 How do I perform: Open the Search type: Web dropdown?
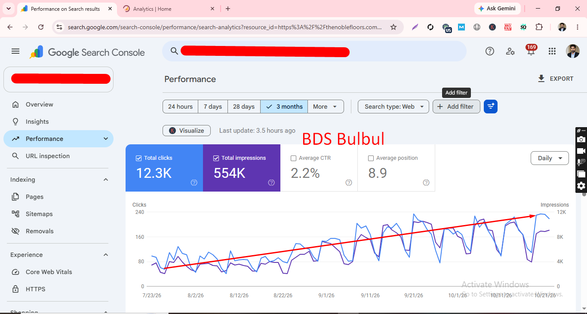point(393,107)
